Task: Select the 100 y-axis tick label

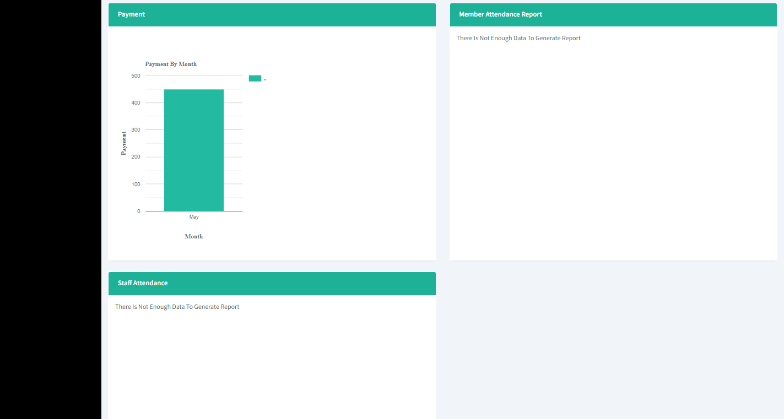Action: 136,184
